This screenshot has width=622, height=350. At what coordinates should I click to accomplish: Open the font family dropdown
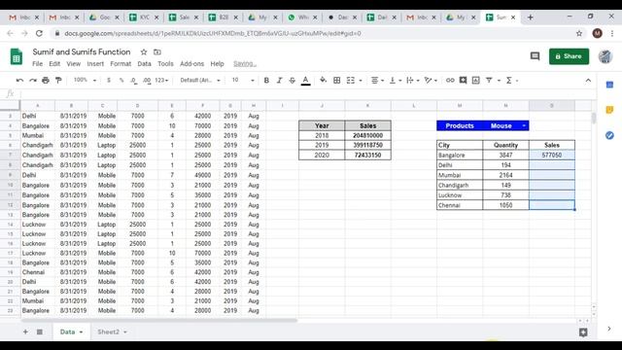[199, 80]
